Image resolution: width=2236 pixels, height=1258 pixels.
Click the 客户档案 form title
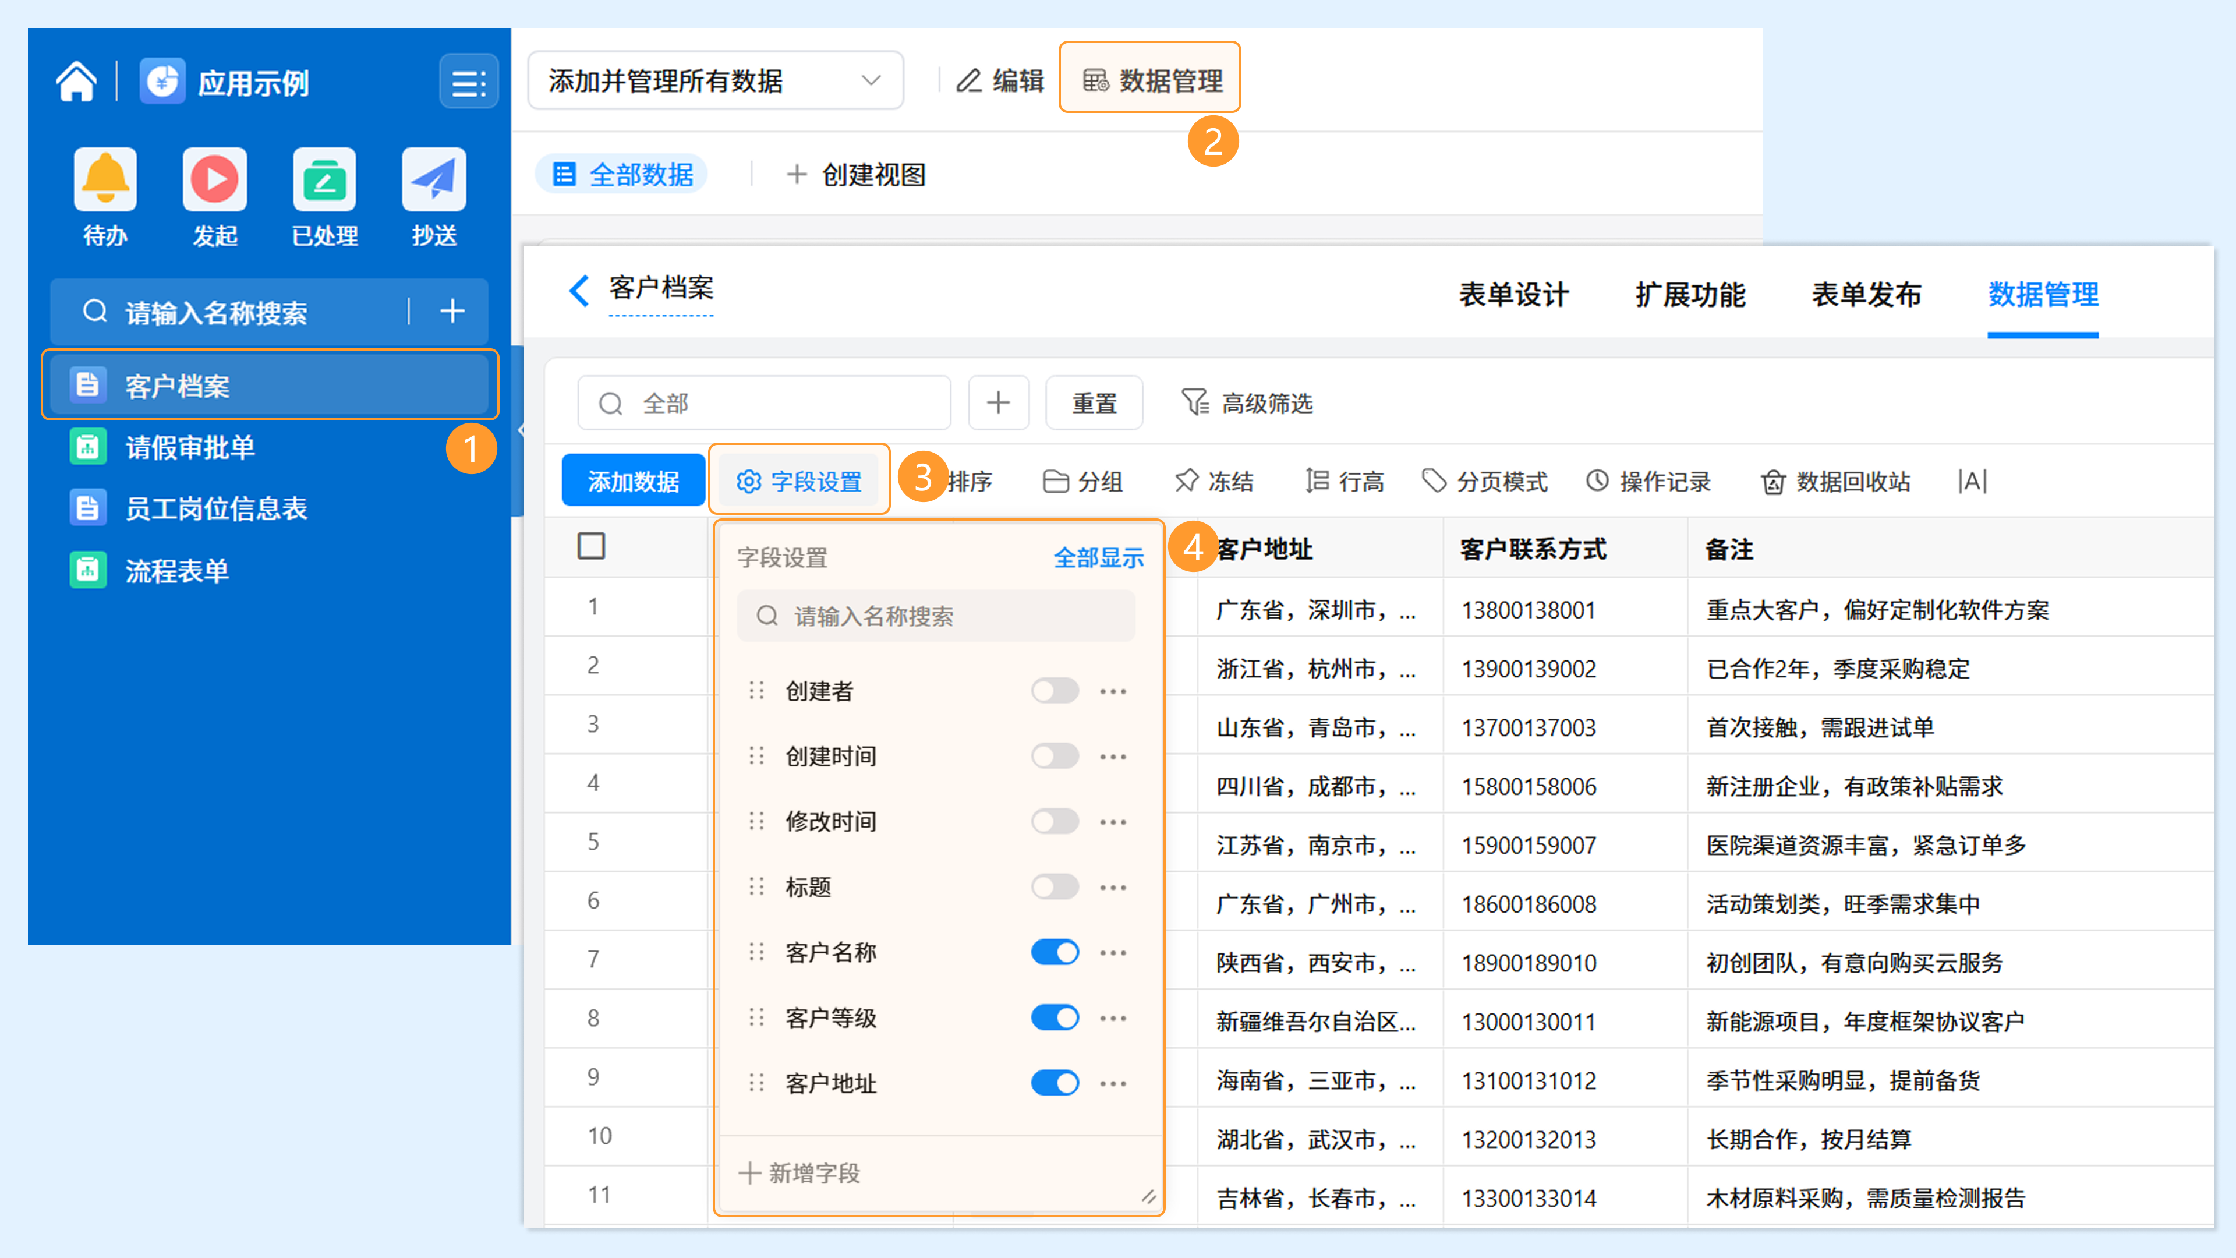pyautogui.click(x=660, y=287)
